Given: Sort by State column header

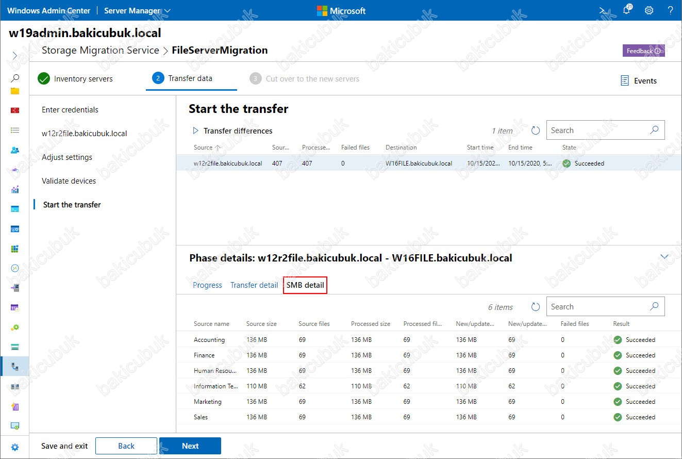Looking at the screenshot, I should [569, 147].
